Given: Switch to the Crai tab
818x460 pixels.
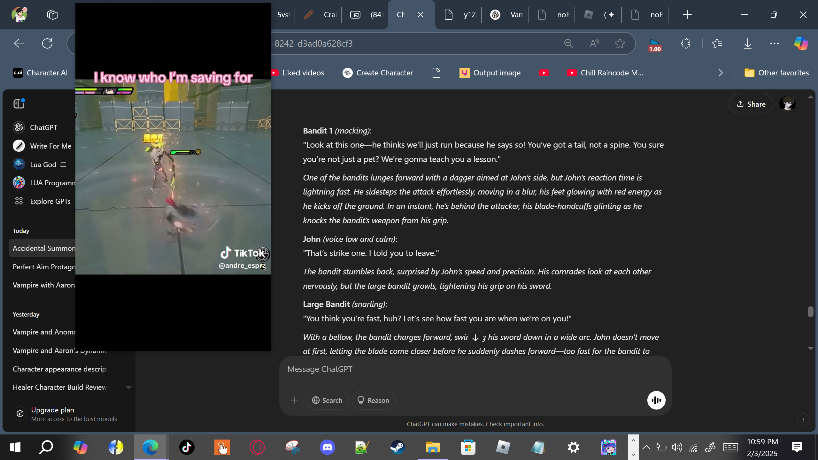Looking at the screenshot, I should 319,15.
